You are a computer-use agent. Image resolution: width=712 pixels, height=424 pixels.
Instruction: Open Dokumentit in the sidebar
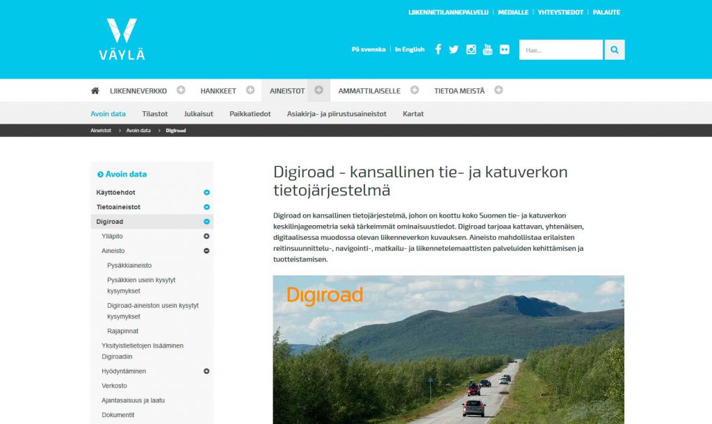point(118,415)
